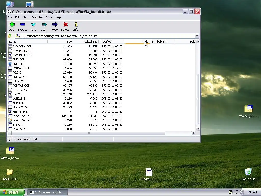This screenshot has width=261, height=196.
Task: Sort by Symbolic Link column header
Action: point(162,42)
